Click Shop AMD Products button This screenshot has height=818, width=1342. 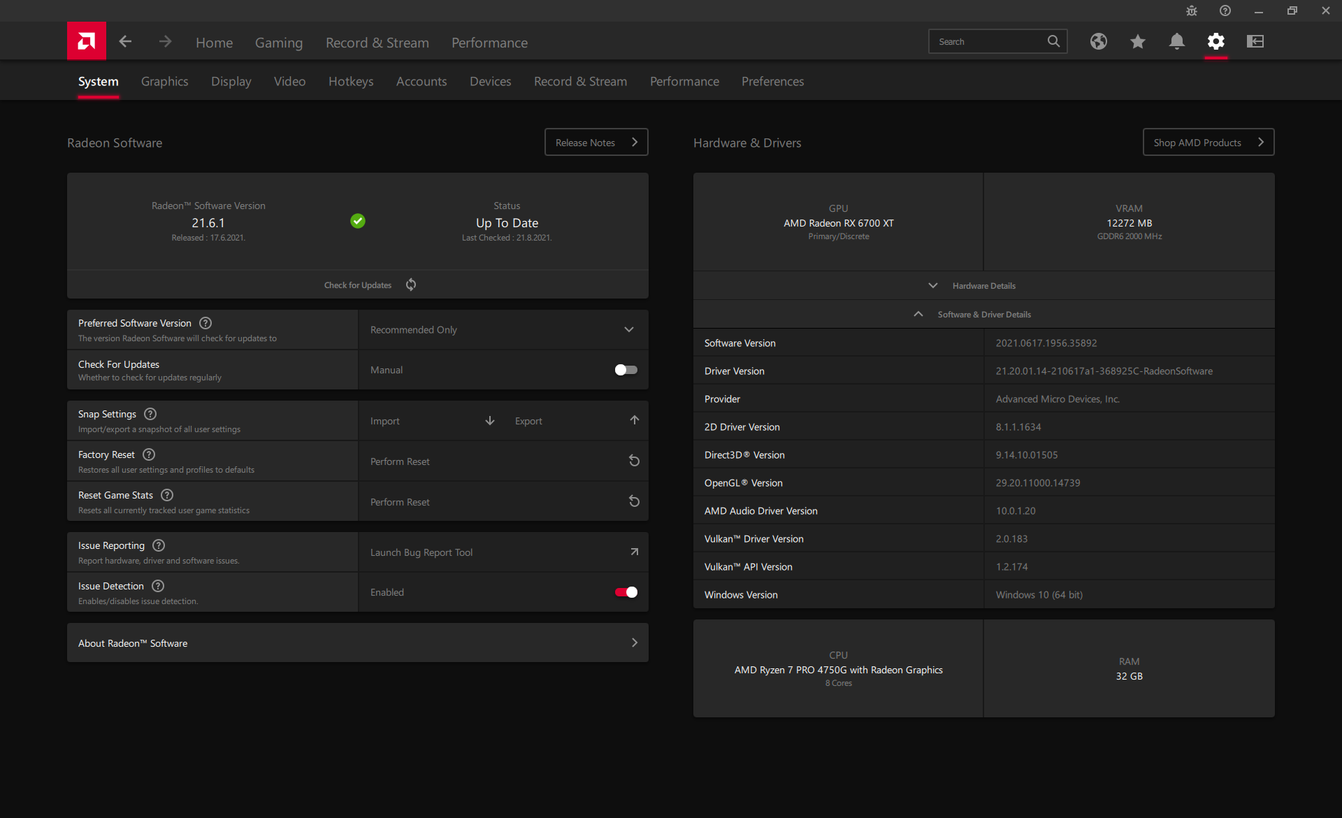click(1208, 143)
